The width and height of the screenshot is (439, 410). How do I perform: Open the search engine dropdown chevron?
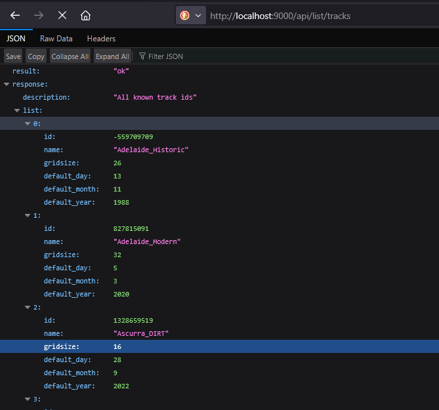198,16
